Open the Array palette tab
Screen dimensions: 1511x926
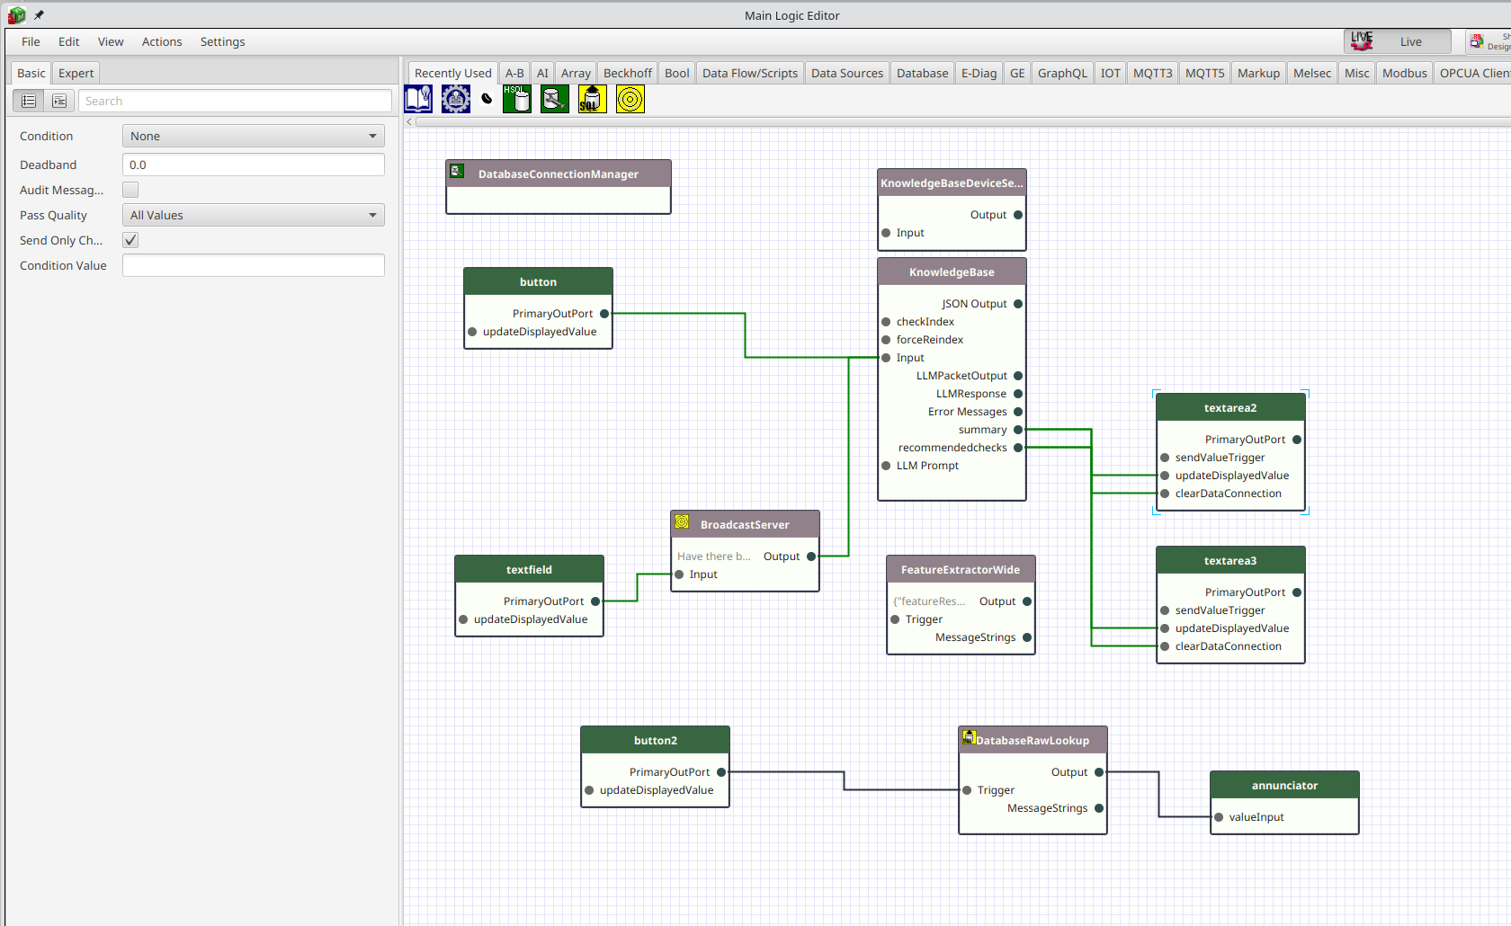click(x=576, y=73)
